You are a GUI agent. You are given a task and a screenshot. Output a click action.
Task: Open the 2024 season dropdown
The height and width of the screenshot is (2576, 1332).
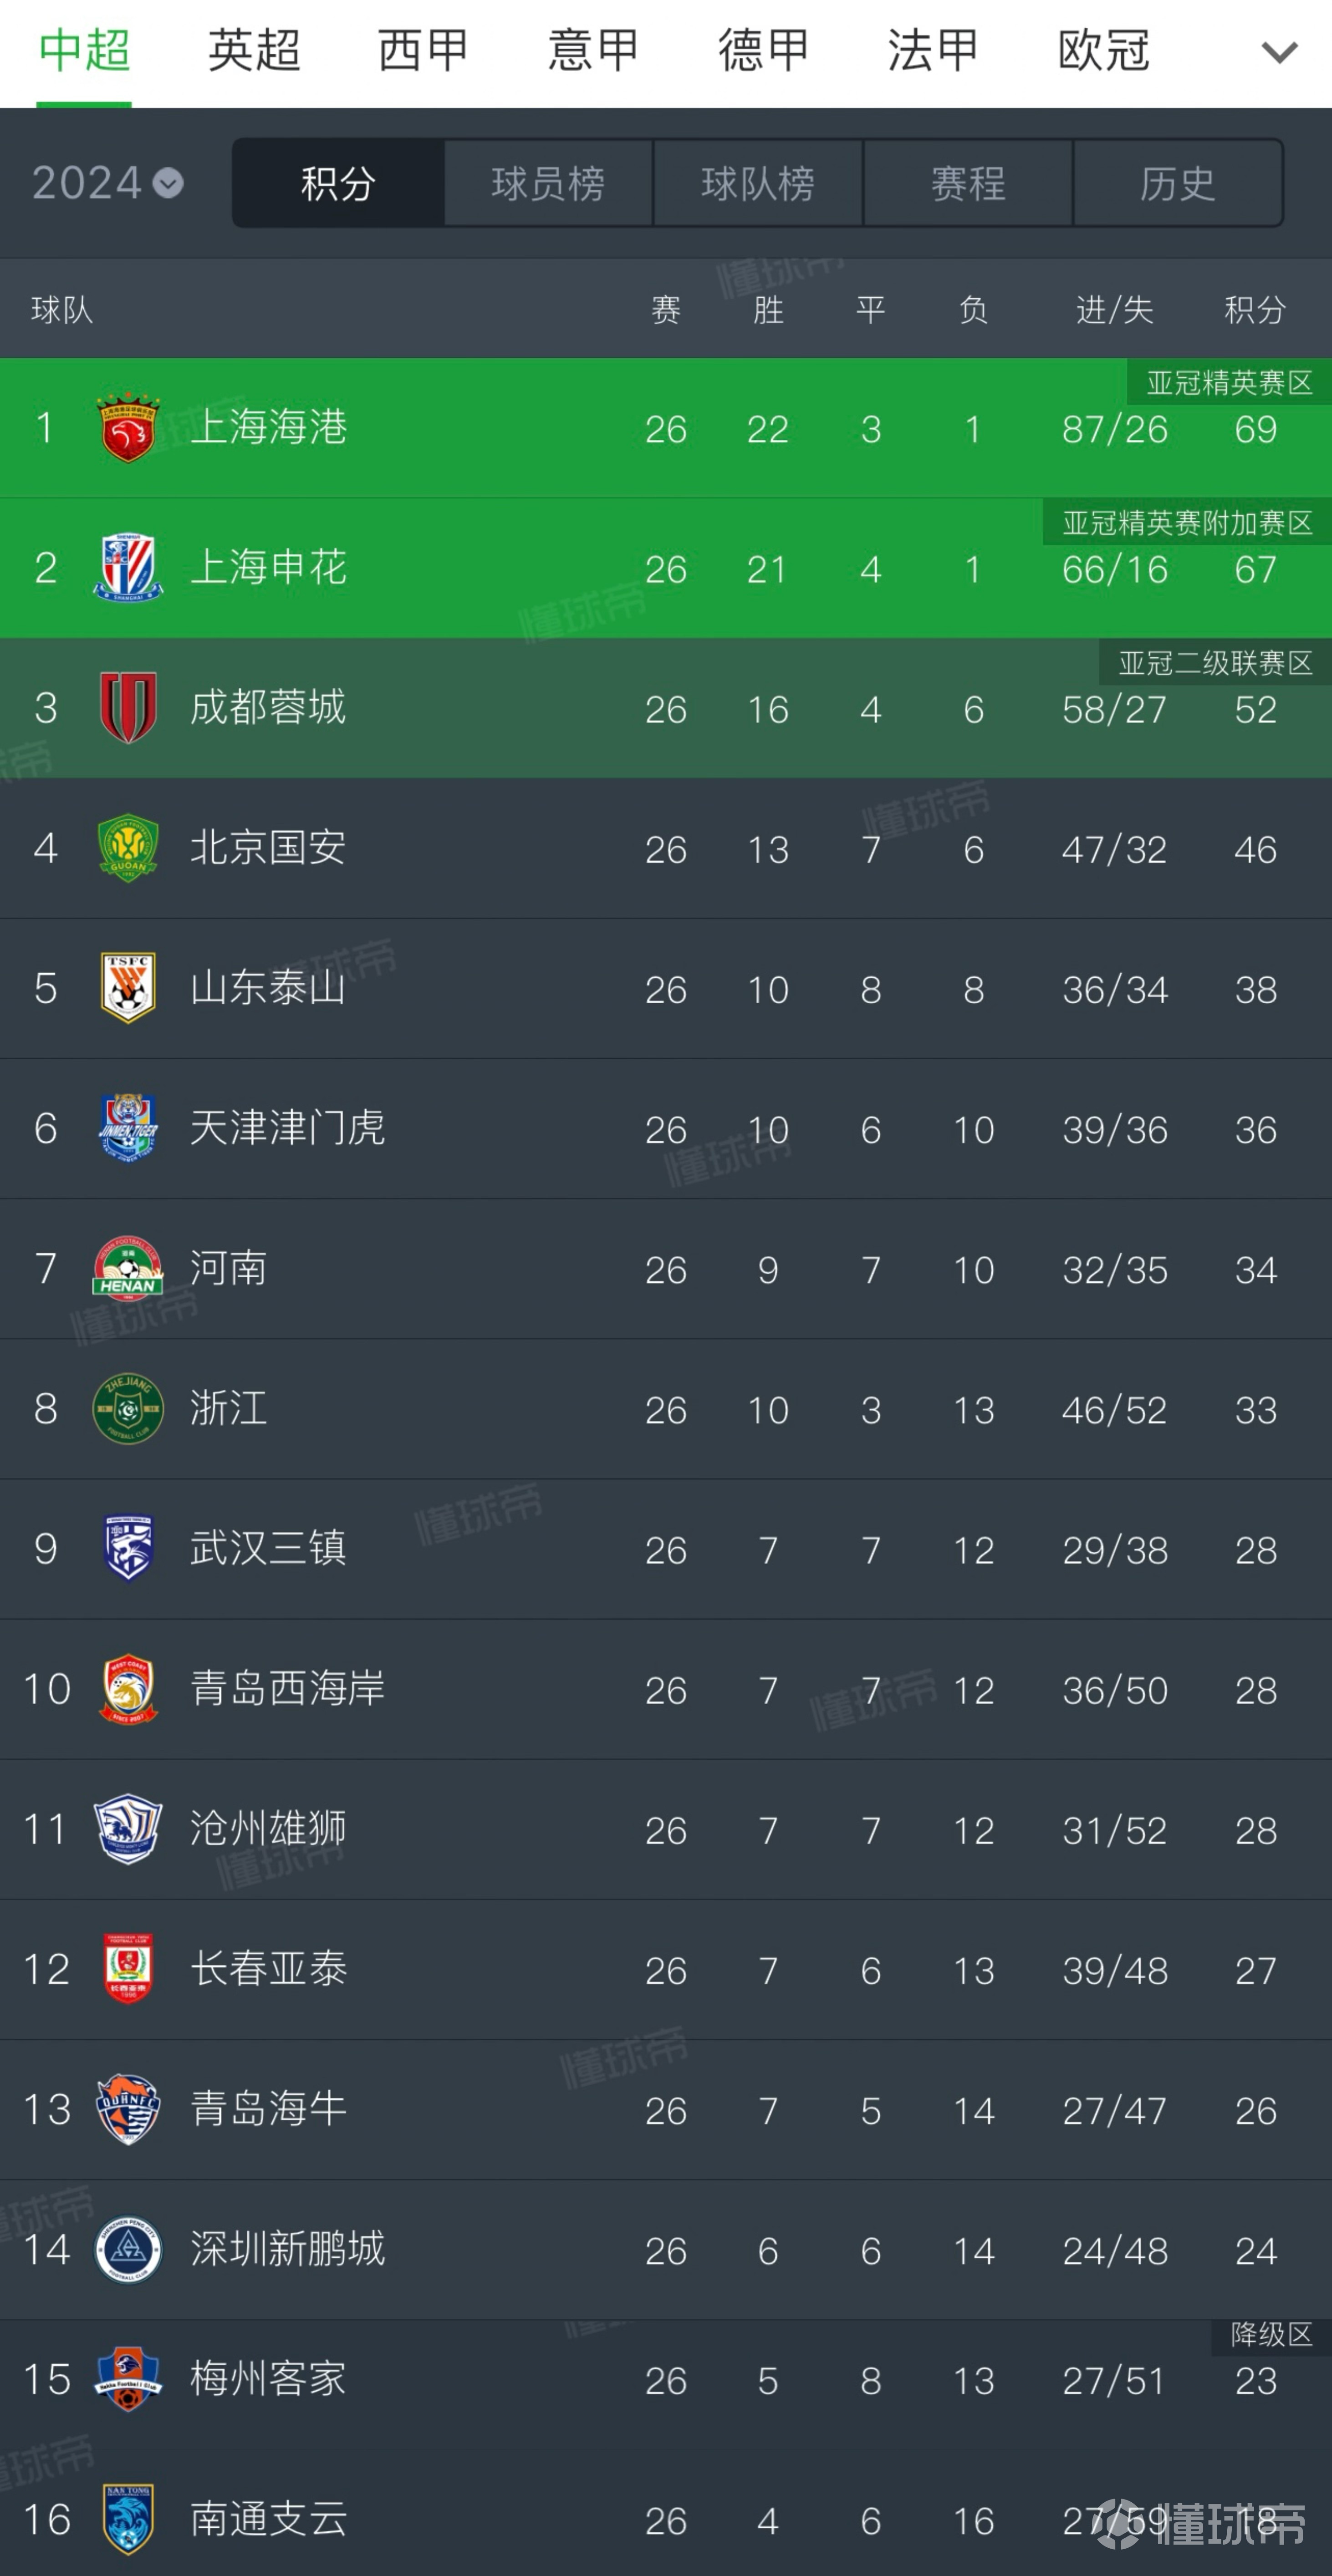[107, 183]
